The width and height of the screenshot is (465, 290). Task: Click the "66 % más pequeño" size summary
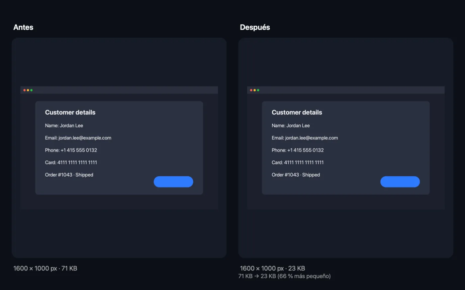(285, 276)
